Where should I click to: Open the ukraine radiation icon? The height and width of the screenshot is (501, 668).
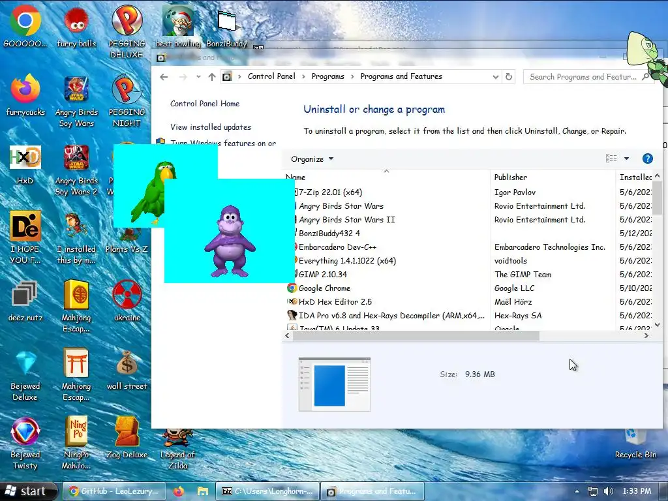[127, 301]
